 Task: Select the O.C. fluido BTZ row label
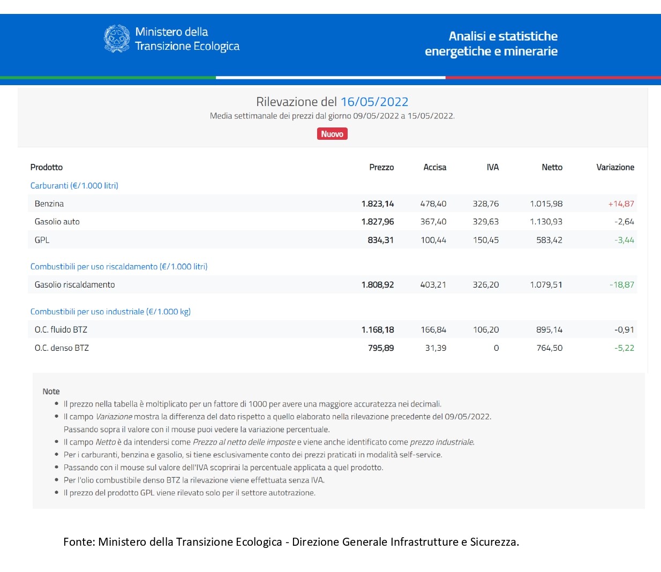[x=61, y=329]
